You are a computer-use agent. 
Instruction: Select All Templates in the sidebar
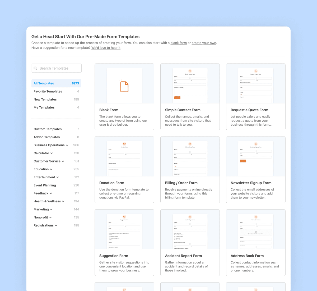click(x=44, y=83)
